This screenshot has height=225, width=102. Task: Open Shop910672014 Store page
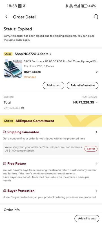[x=33, y=54]
